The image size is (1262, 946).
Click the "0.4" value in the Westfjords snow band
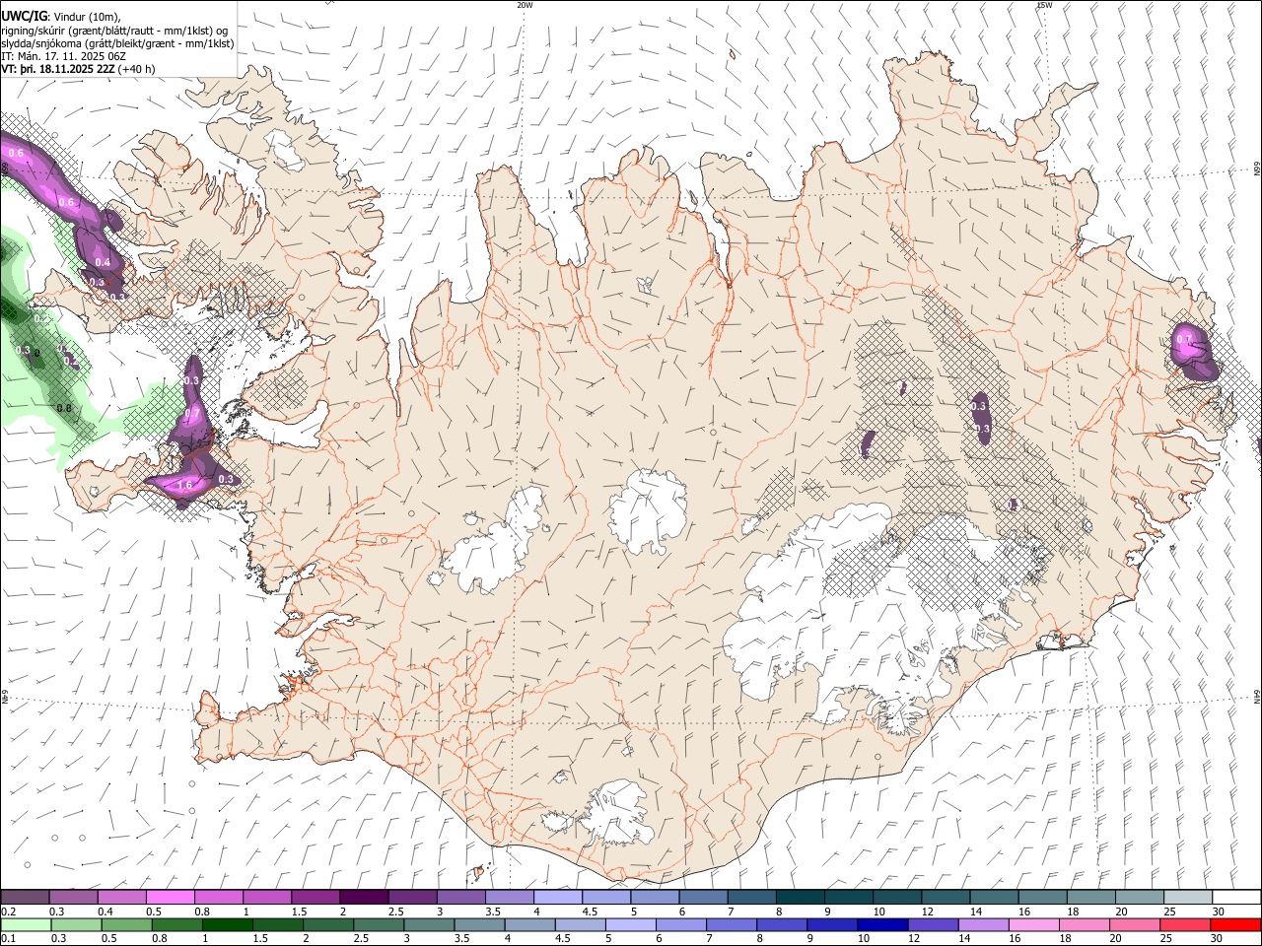click(x=104, y=262)
